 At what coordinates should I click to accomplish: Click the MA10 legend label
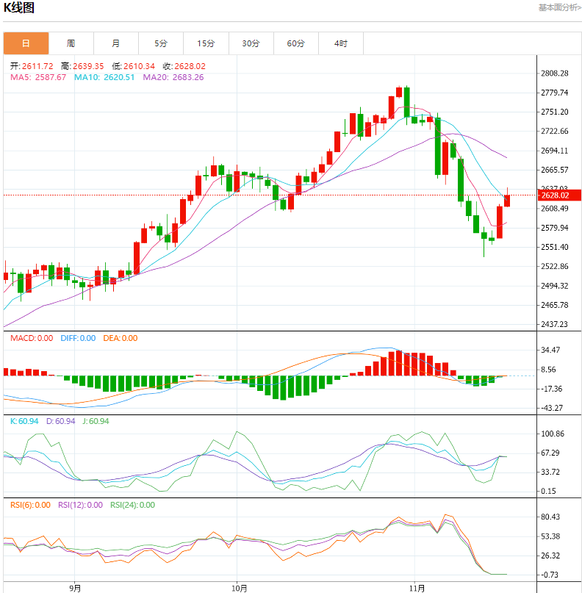coord(104,77)
